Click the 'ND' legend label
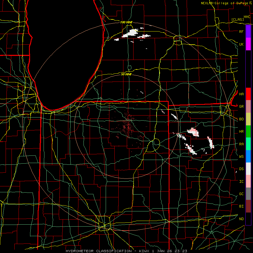This screenshot has height=253, width=253. (241, 219)
